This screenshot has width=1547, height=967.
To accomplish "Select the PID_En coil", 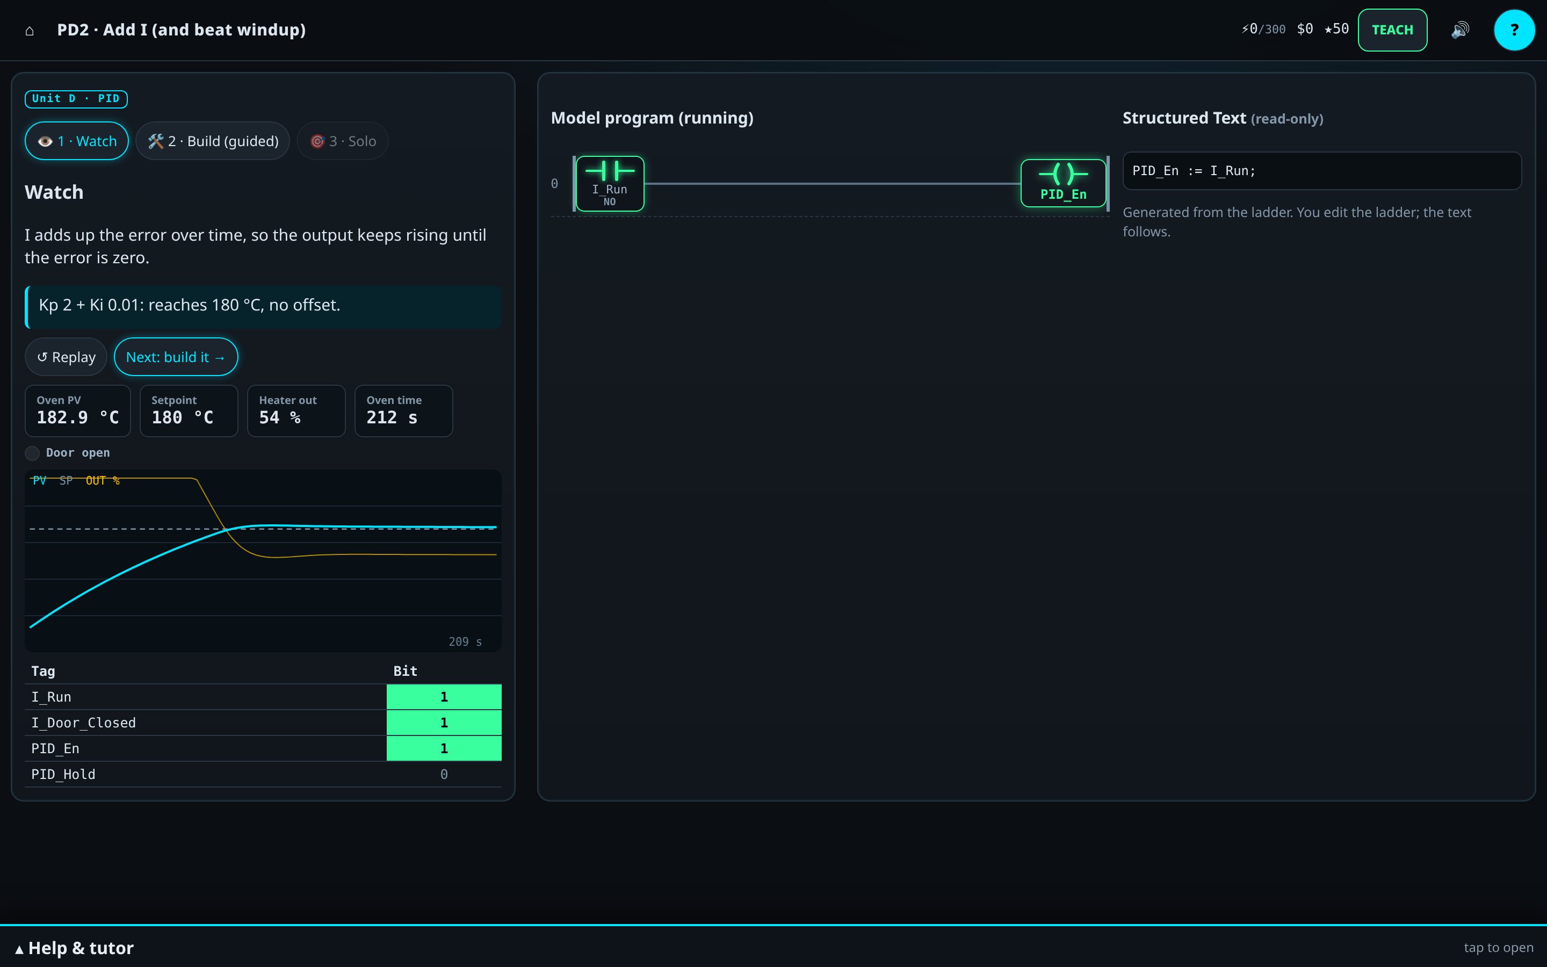I will [x=1063, y=184].
